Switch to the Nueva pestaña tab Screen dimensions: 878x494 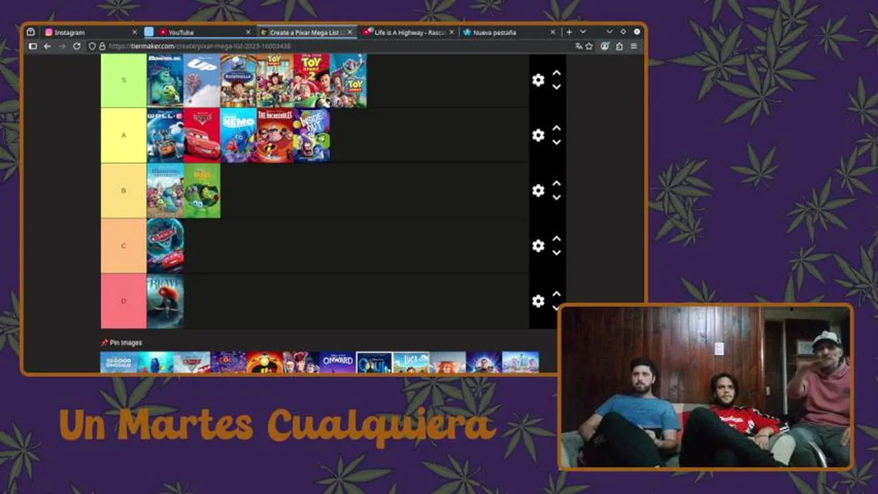509,32
